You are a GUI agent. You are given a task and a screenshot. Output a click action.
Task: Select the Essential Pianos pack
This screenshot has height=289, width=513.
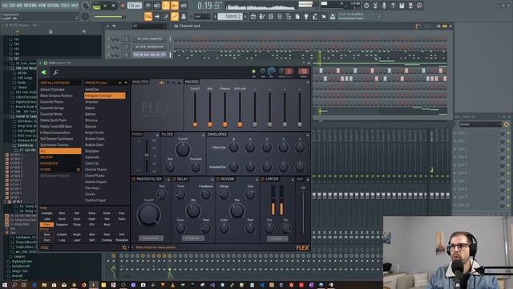[x=51, y=102]
